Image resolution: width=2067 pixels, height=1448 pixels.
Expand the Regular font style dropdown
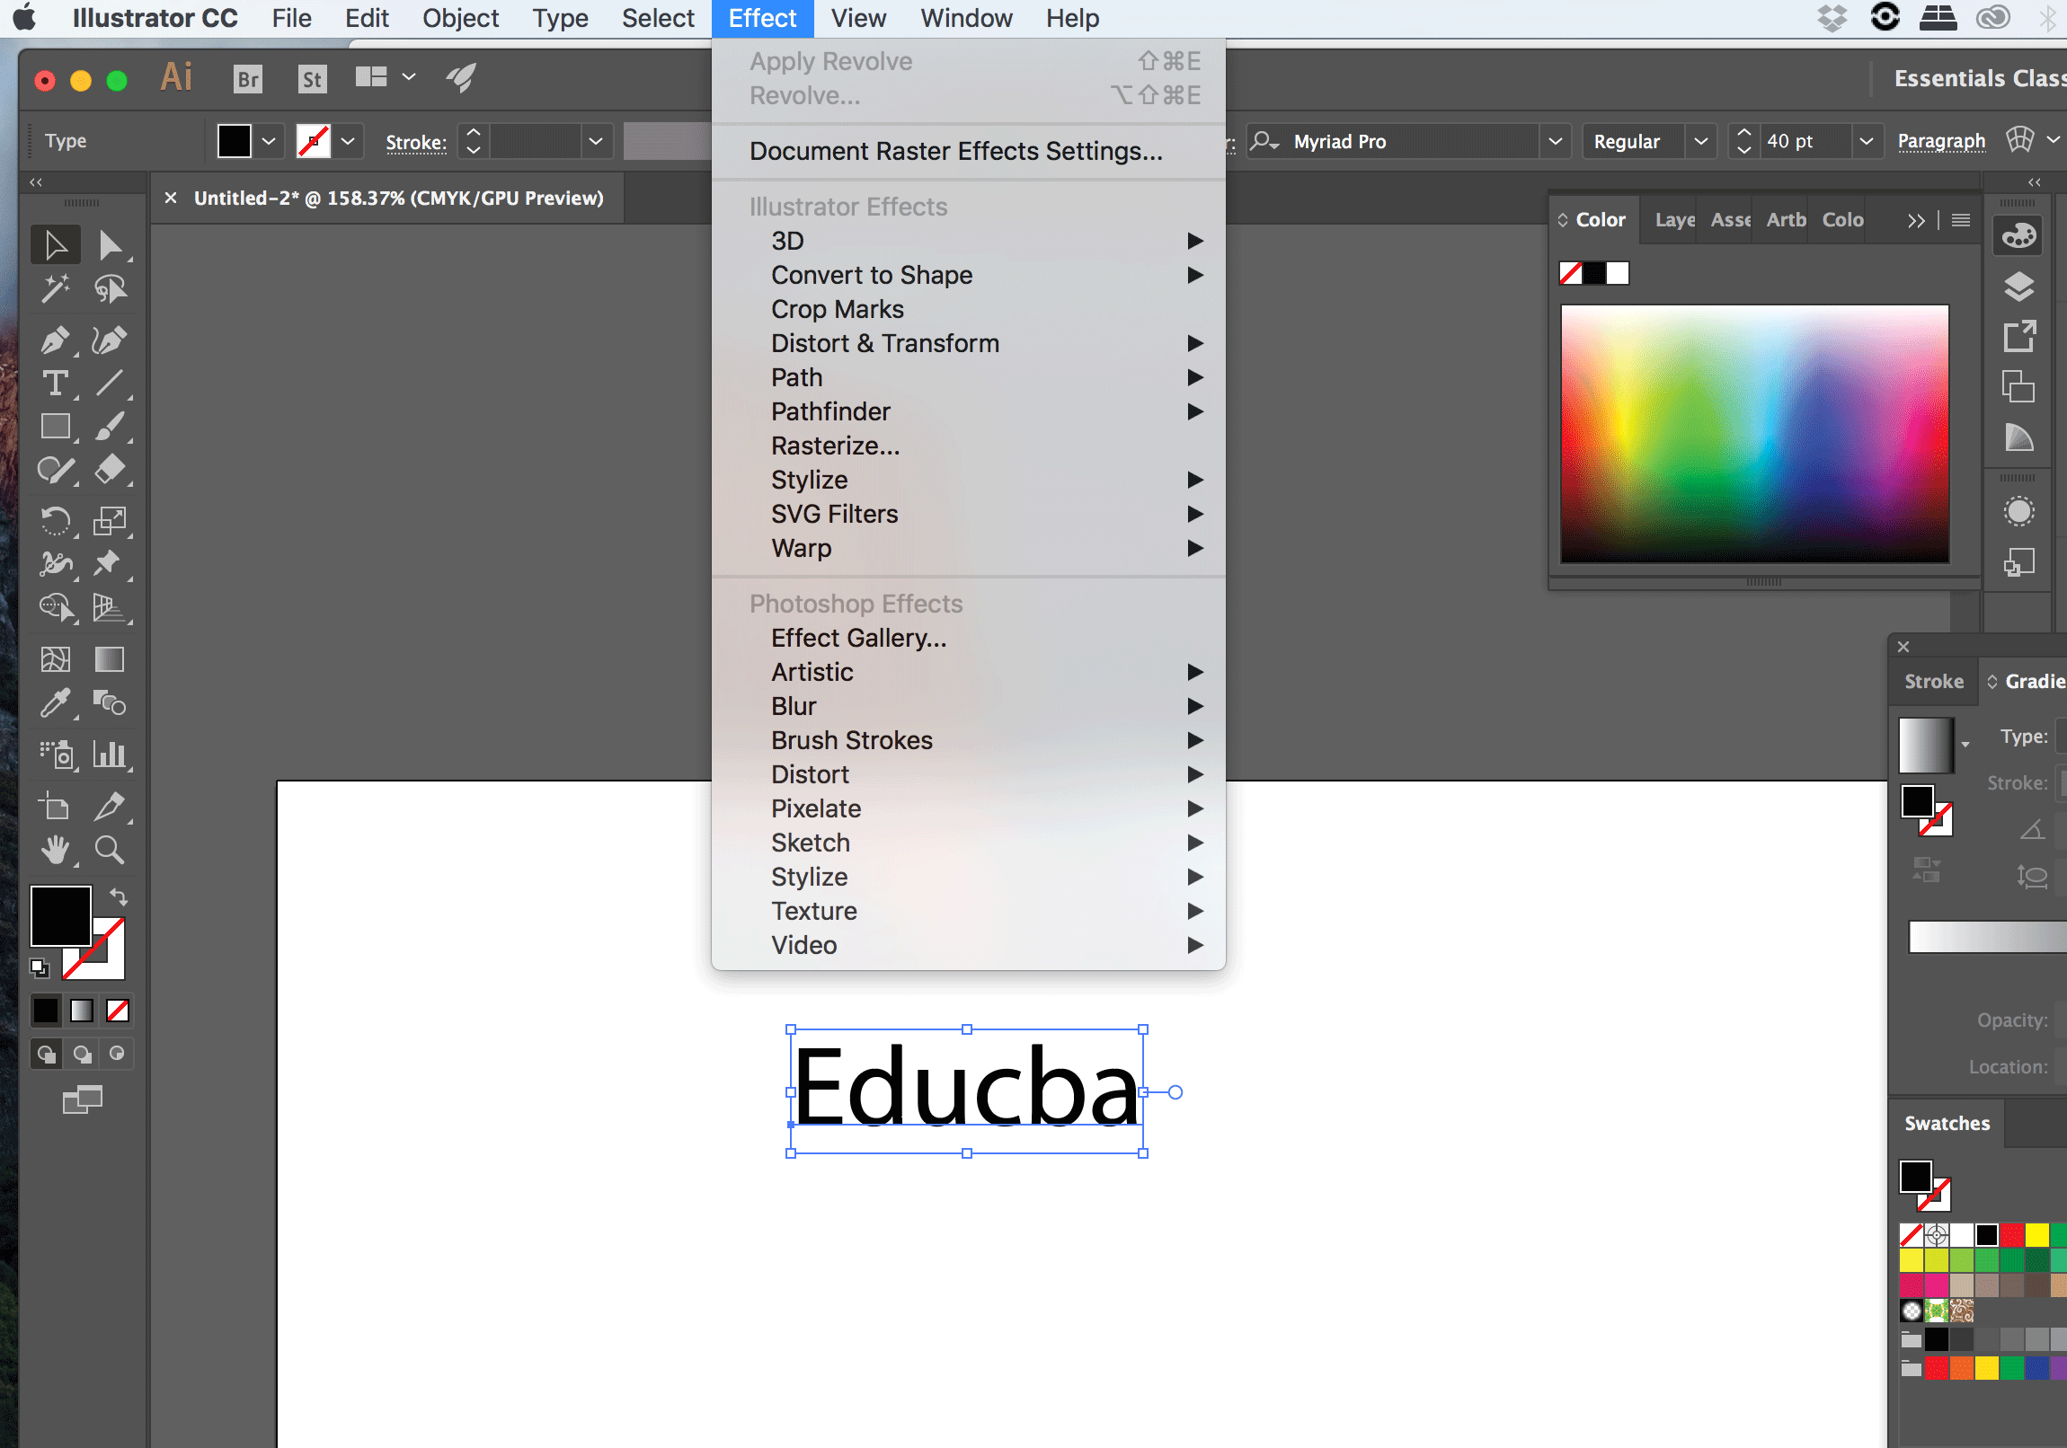click(x=1699, y=141)
